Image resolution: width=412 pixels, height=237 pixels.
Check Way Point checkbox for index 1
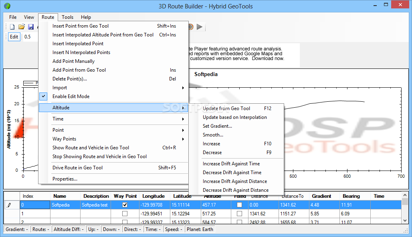125,214
